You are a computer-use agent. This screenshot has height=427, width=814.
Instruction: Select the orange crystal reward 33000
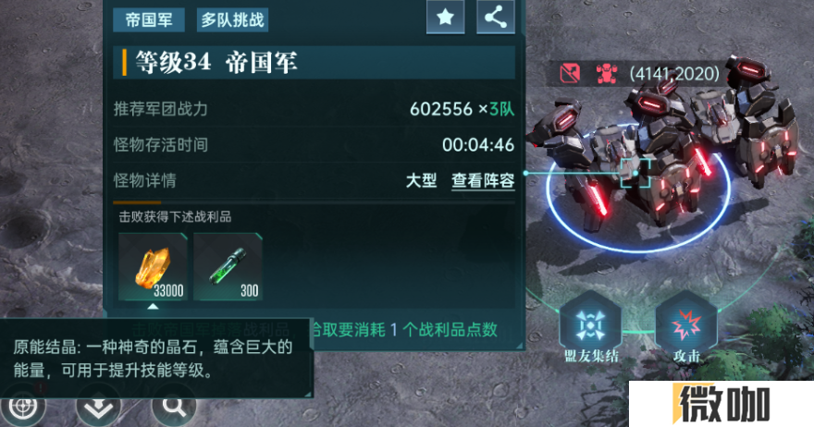[153, 267]
